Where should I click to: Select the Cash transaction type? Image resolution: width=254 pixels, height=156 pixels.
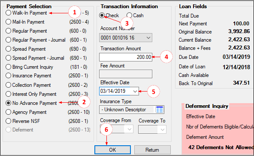[x=129, y=15]
